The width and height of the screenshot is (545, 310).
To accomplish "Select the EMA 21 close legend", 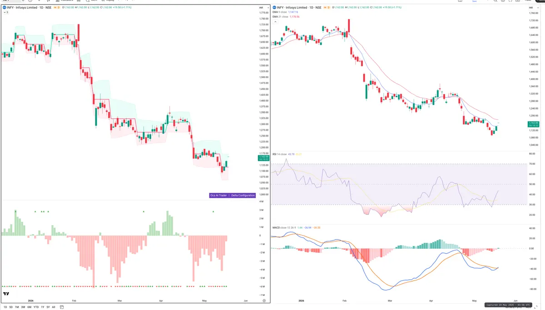I will tap(280, 17).
